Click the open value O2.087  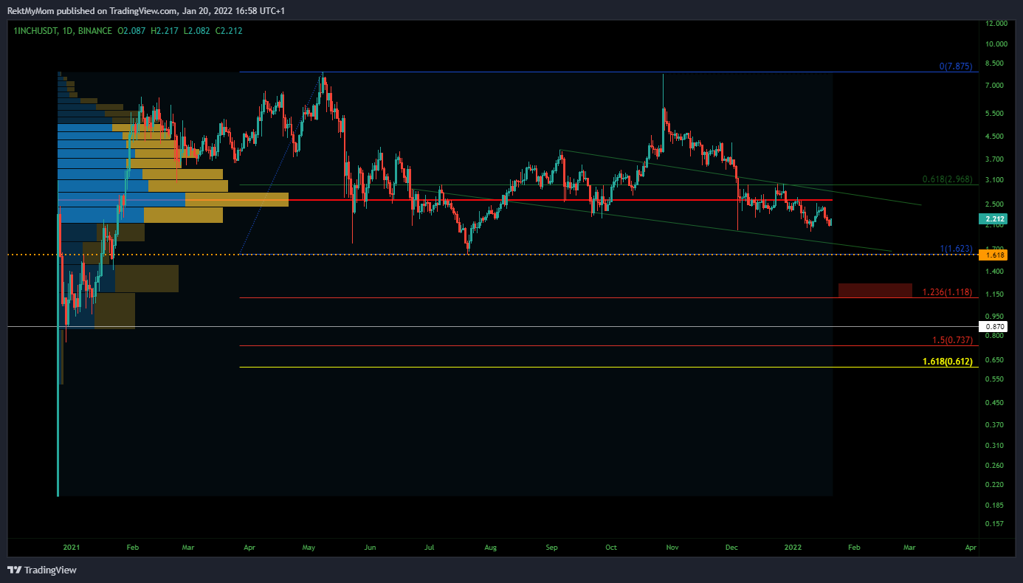pos(132,31)
